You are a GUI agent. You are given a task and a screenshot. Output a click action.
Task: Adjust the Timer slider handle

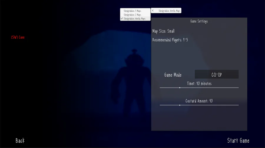[180, 88]
